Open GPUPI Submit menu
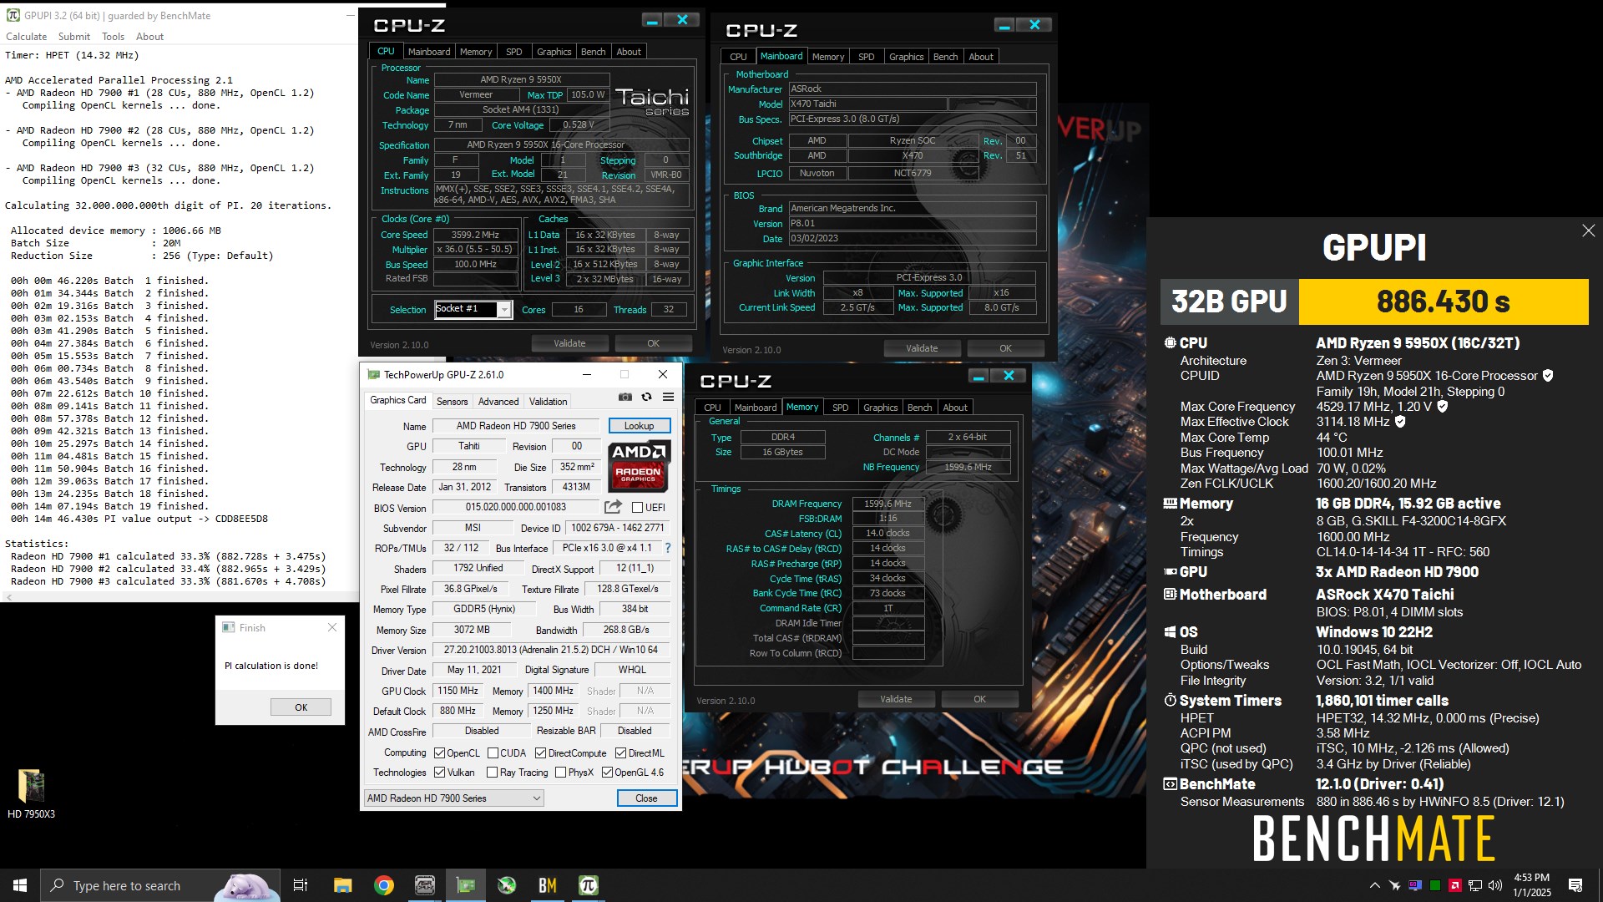The height and width of the screenshot is (902, 1603). tap(74, 37)
